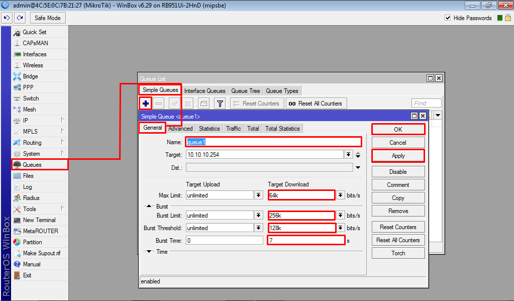Open the Wireless menu
514x301 pixels.
(40, 65)
